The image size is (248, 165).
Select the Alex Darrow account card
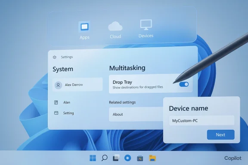(77, 84)
